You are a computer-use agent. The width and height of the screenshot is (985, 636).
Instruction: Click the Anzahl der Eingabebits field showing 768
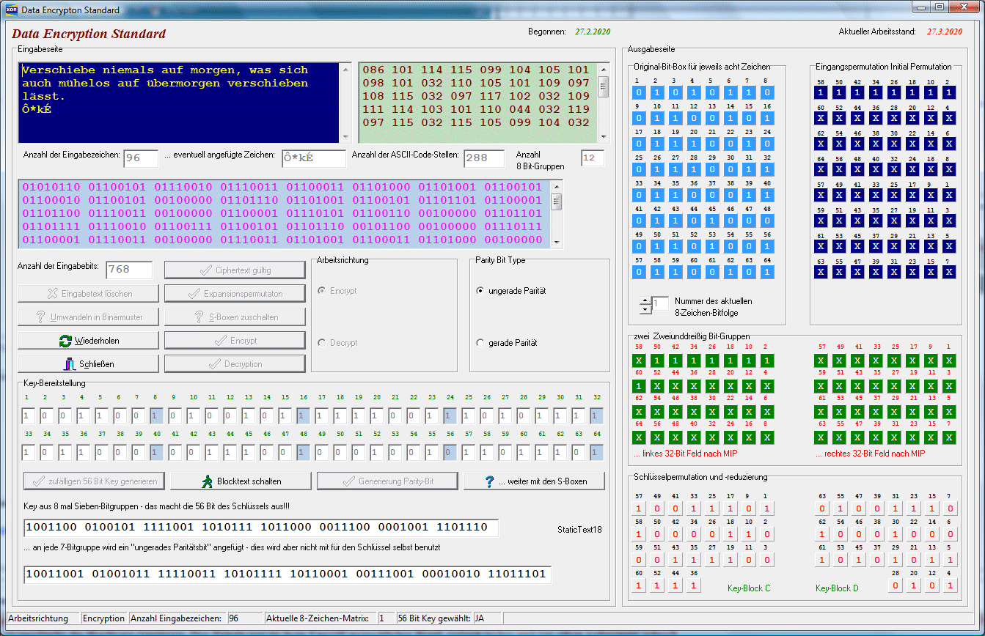coord(129,270)
